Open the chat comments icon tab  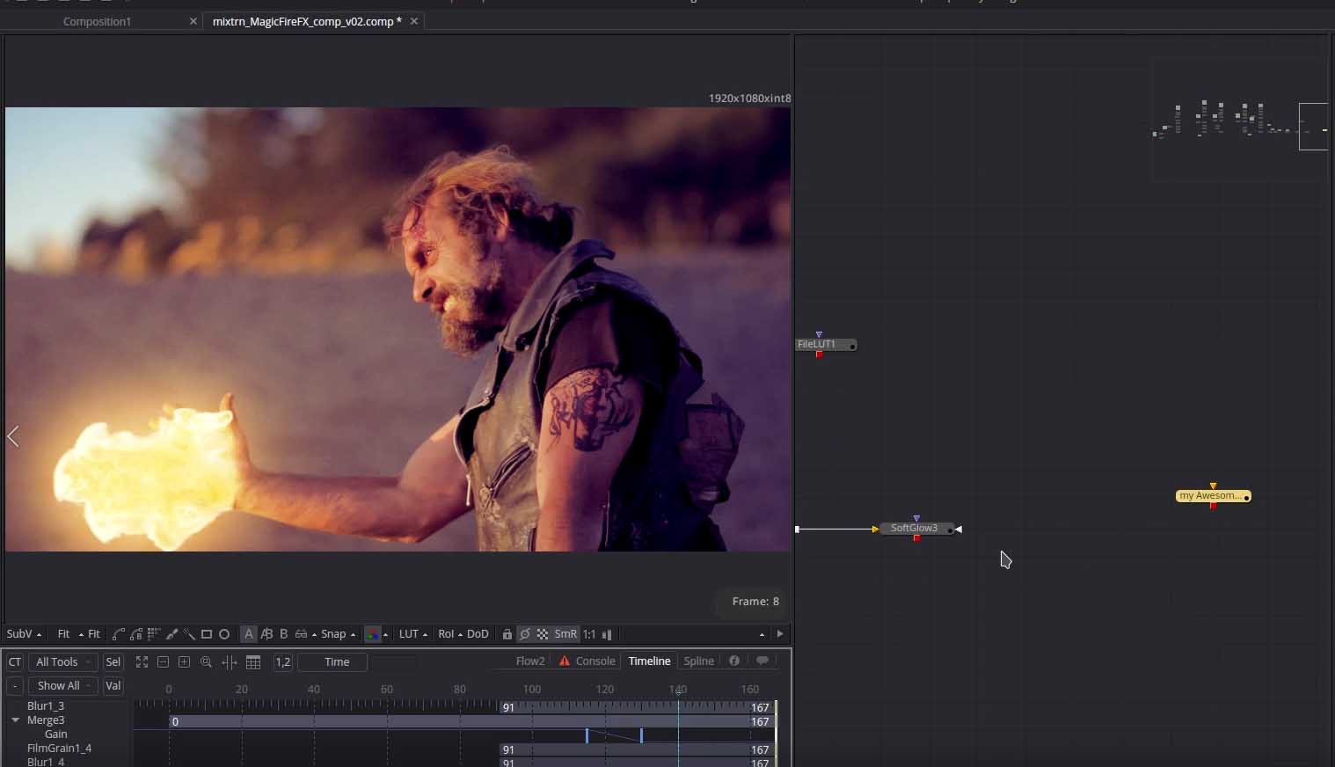click(762, 661)
